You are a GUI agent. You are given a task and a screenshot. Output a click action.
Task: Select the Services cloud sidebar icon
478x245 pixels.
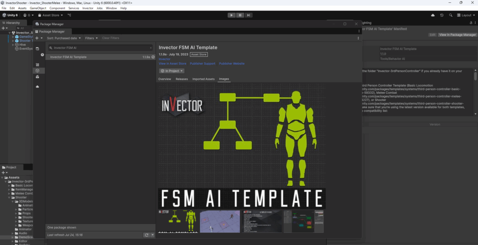(x=37, y=87)
